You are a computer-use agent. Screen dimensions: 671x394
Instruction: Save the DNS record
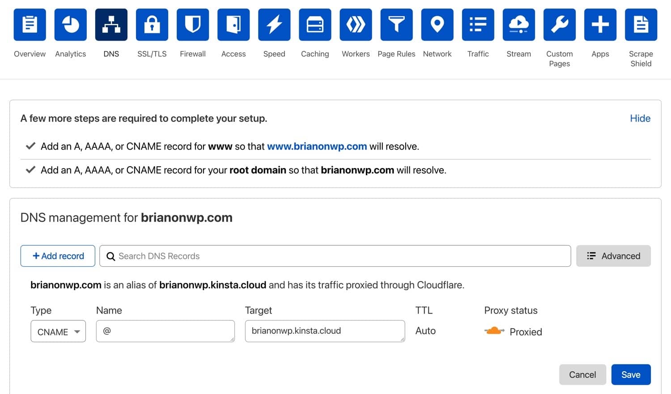click(x=631, y=374)
